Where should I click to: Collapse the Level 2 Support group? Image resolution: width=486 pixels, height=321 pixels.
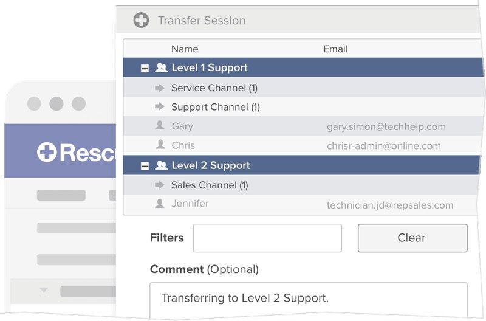pos(145,166)
